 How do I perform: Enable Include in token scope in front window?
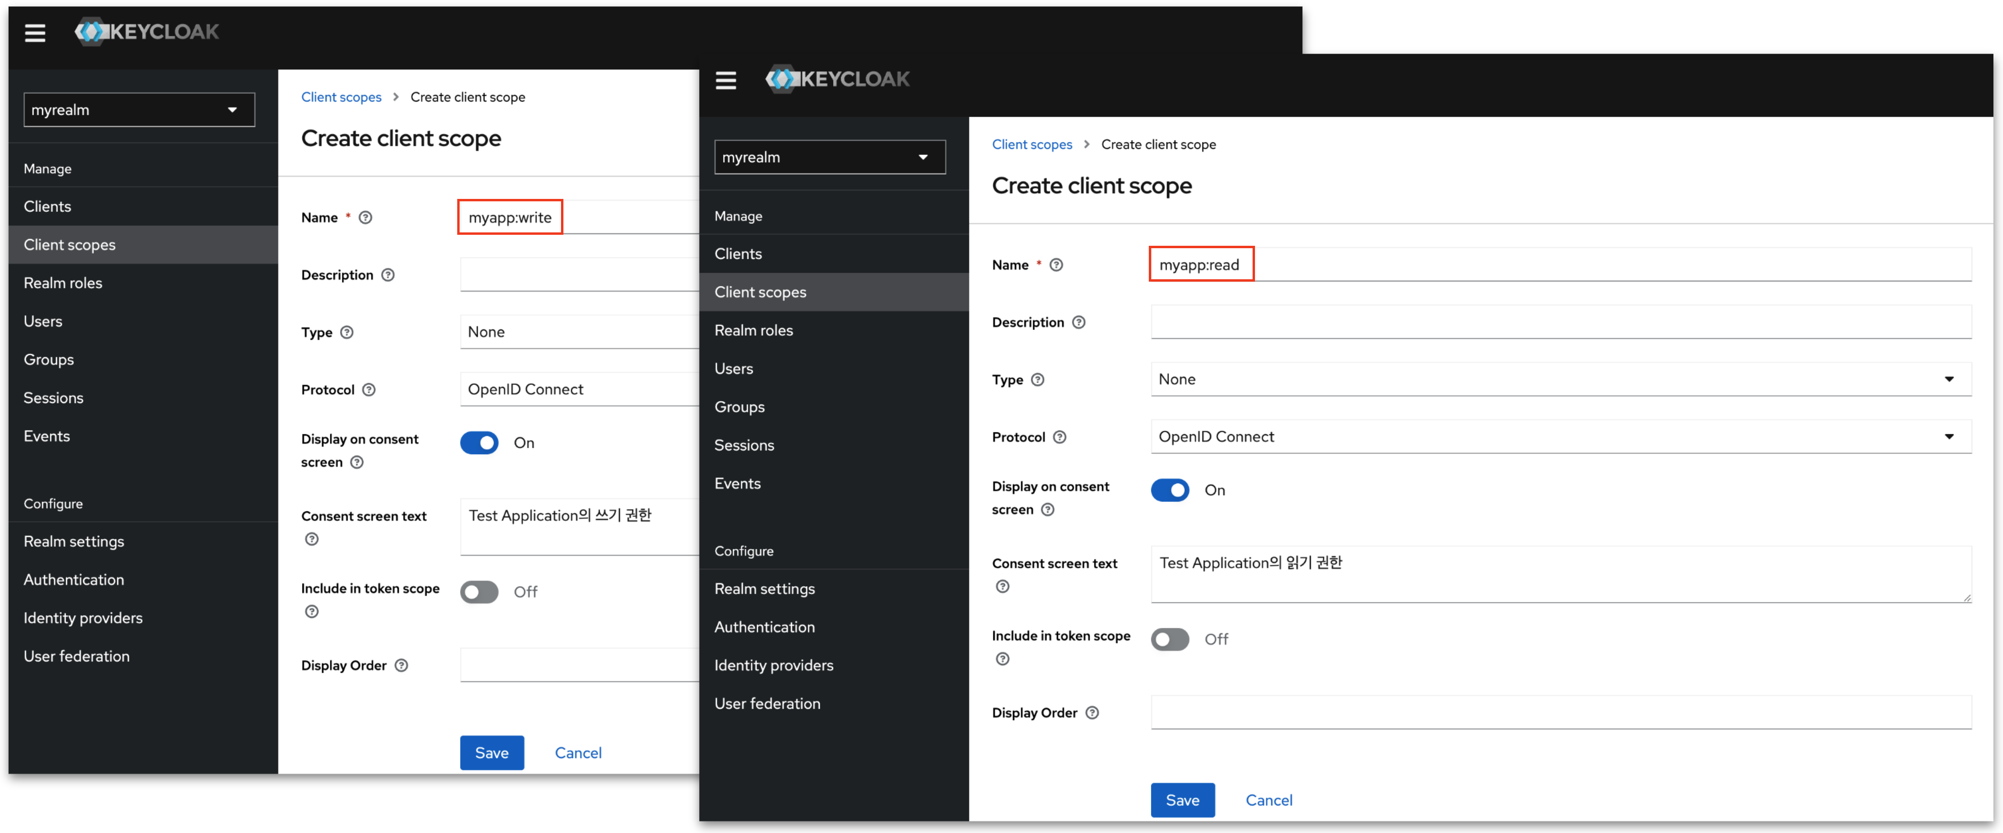pyautogui.click(x=1169, y=639)
